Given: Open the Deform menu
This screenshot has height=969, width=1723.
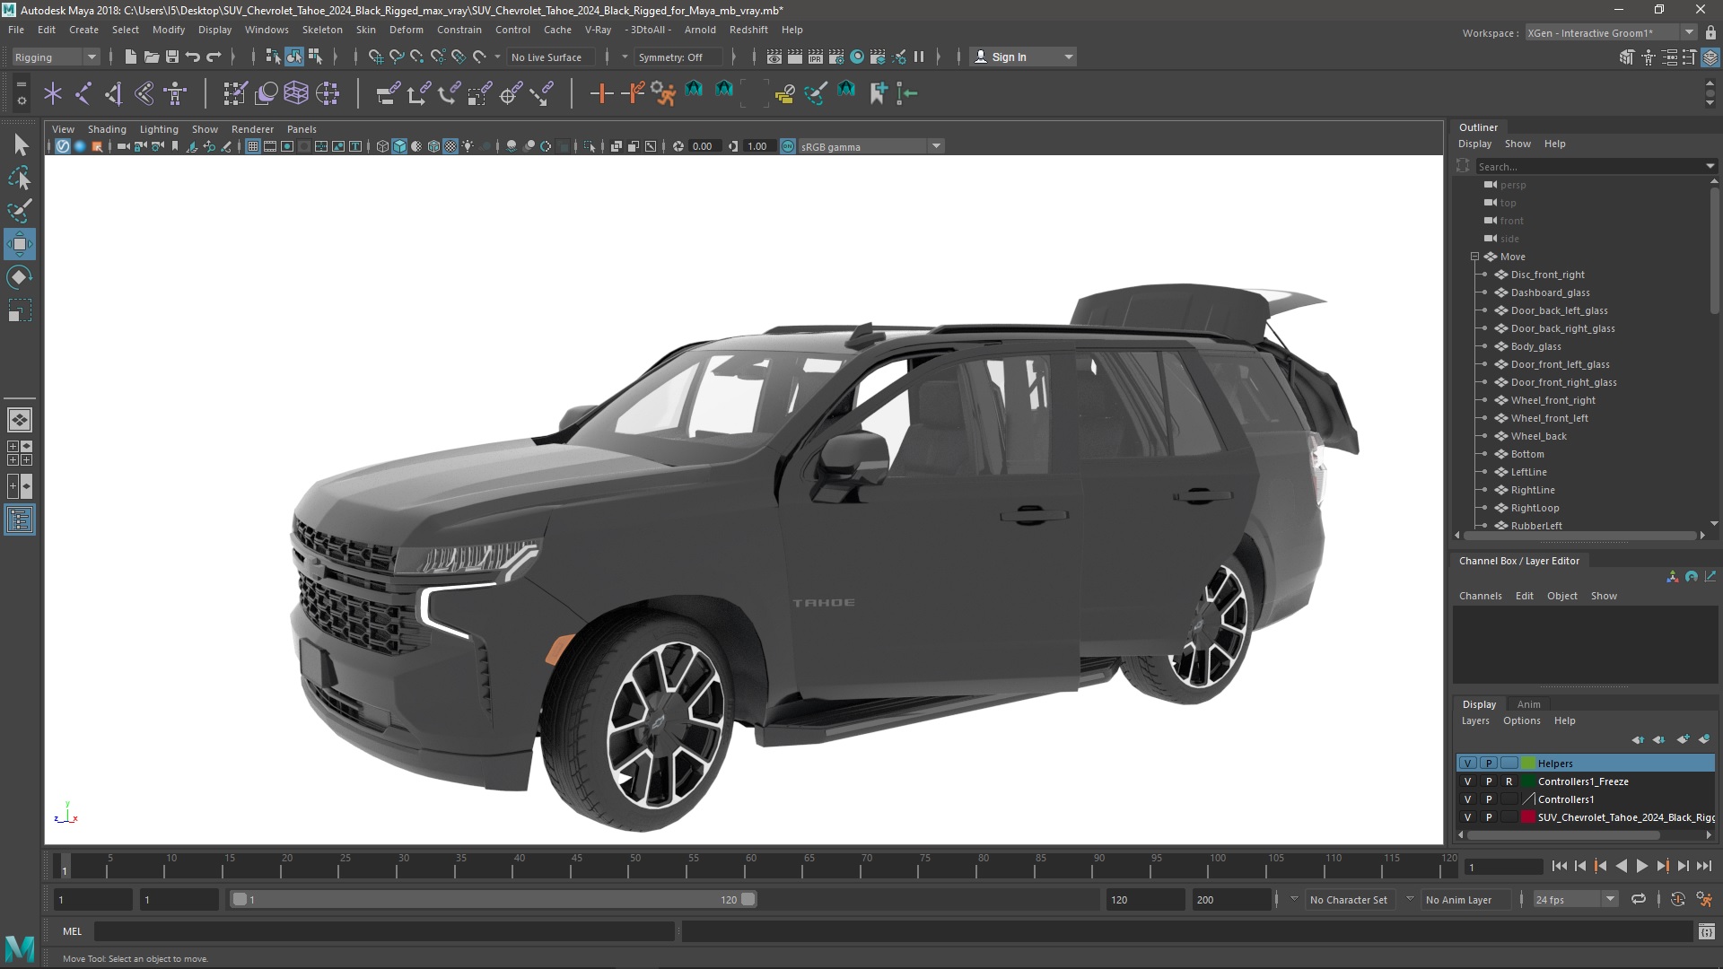Looking at the screenshot, I should click(x=406, y=30).
